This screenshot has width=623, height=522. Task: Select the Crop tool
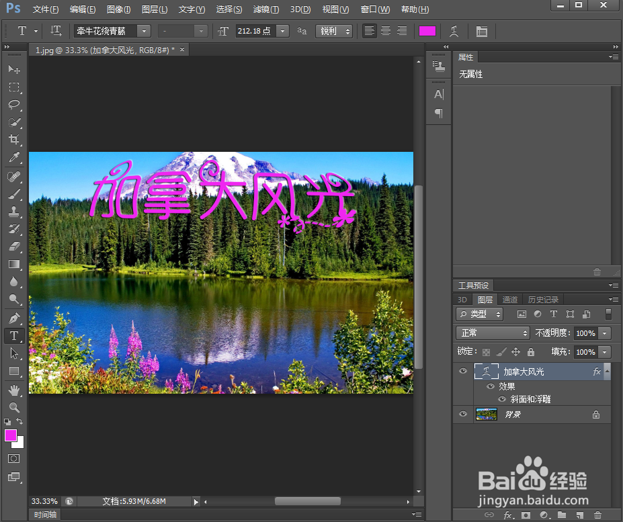(14, 140)
